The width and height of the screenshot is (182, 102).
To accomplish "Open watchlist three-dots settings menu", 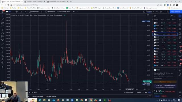I will (175, 16).
